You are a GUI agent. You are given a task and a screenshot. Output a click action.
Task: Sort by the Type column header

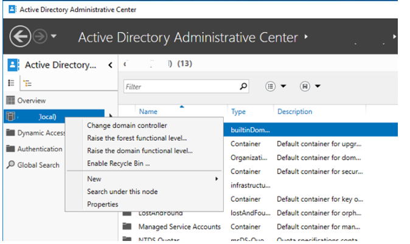click(x=238, y=112)
